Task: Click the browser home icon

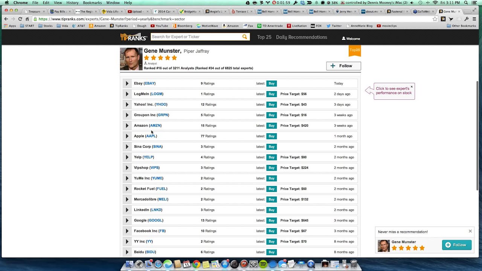Action: tap(27, 19)
